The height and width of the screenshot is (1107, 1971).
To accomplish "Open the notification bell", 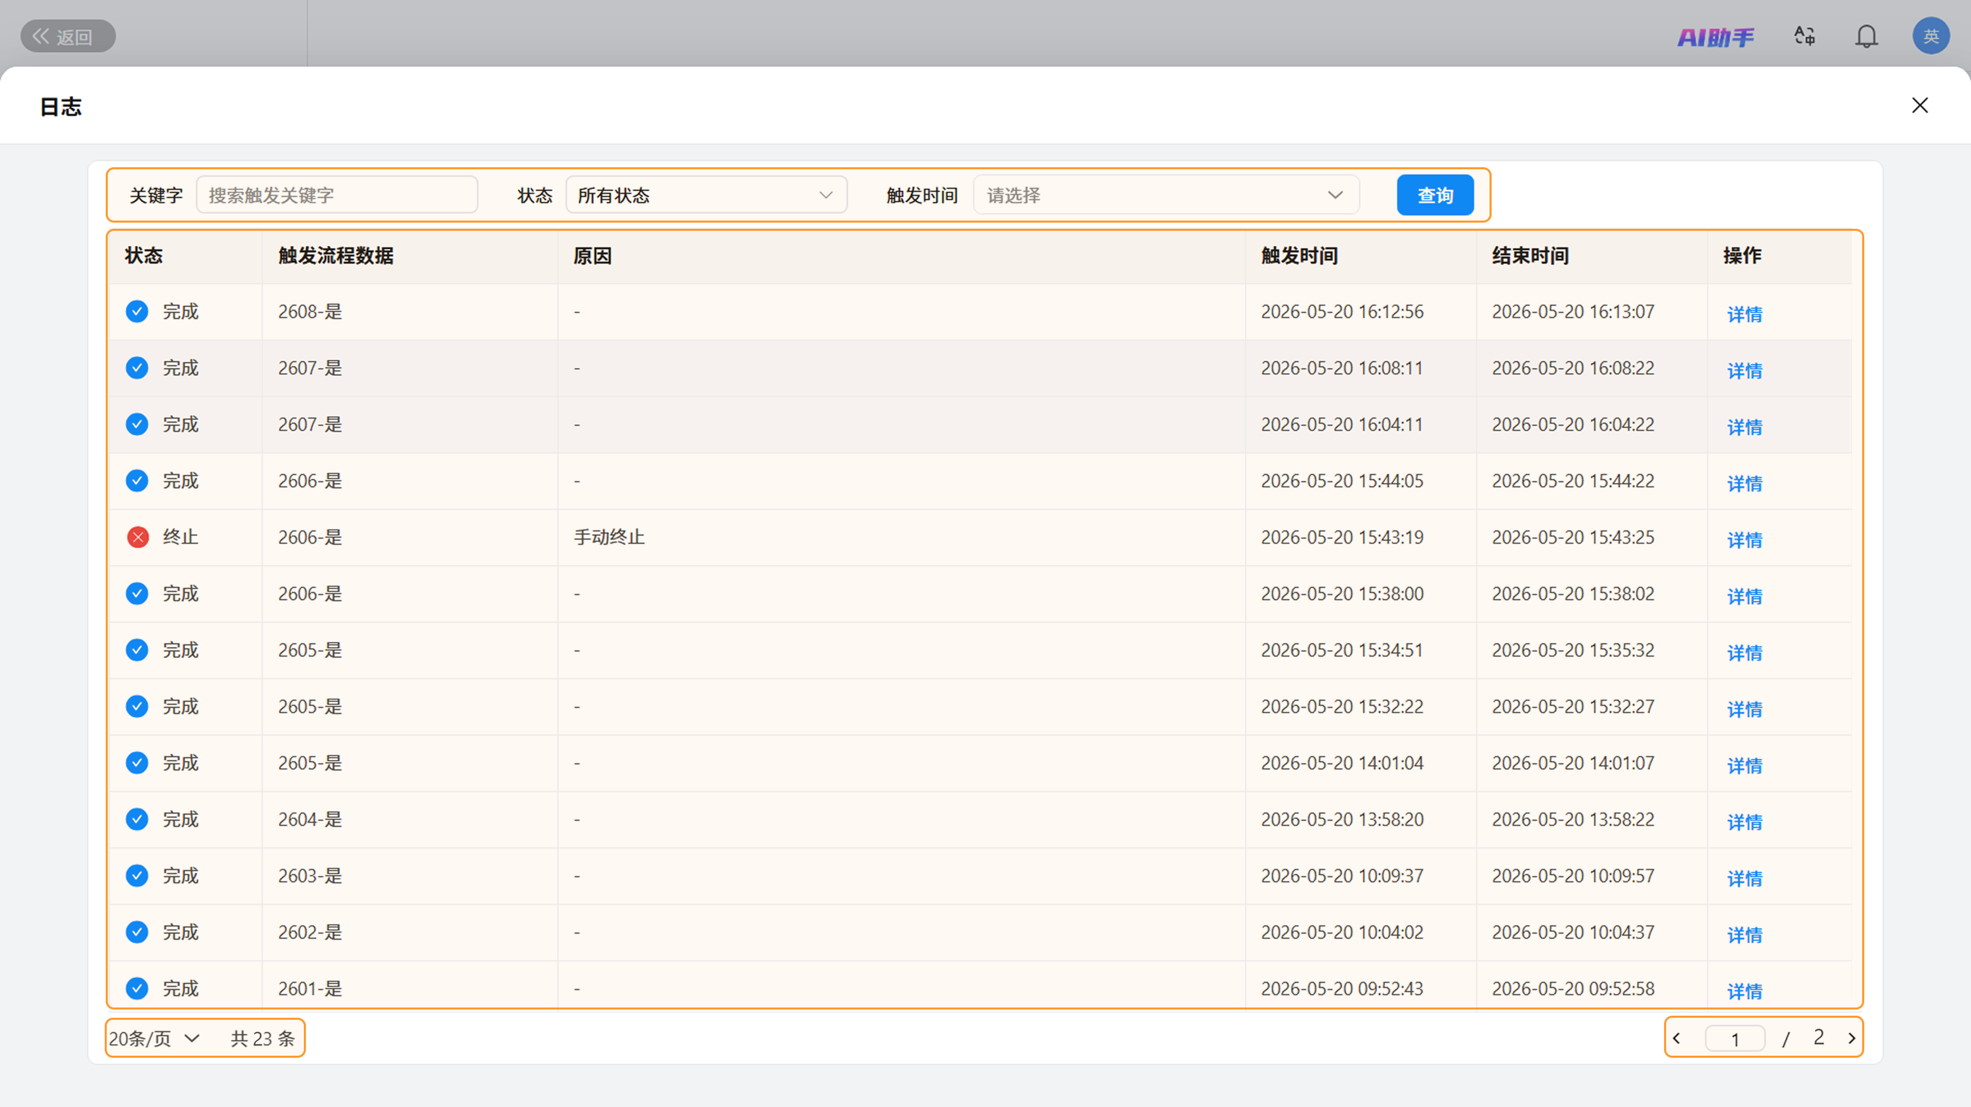I will coord(1866,36).
